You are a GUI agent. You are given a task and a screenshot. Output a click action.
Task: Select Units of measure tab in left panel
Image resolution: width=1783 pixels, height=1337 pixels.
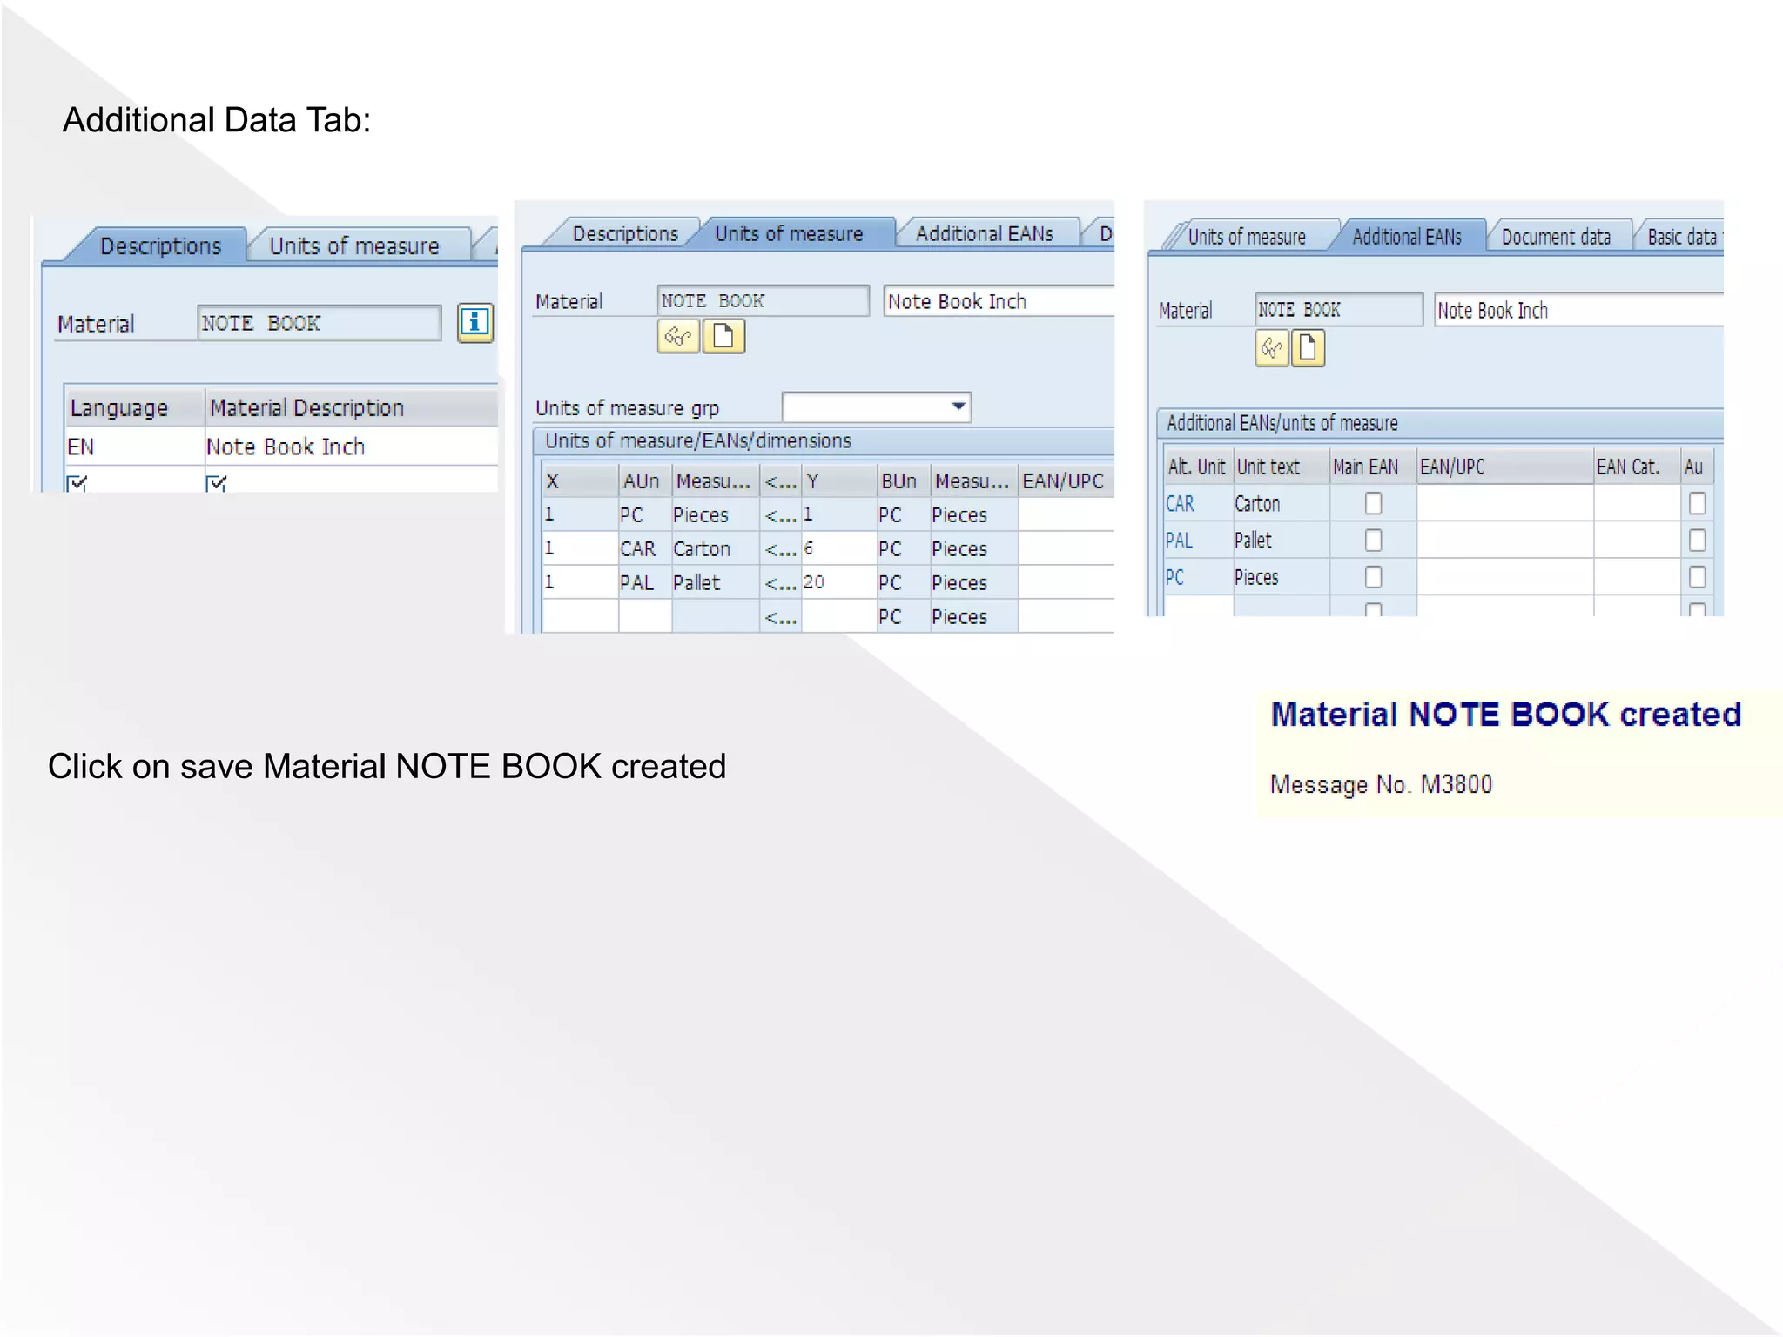(x=354, y=245)
